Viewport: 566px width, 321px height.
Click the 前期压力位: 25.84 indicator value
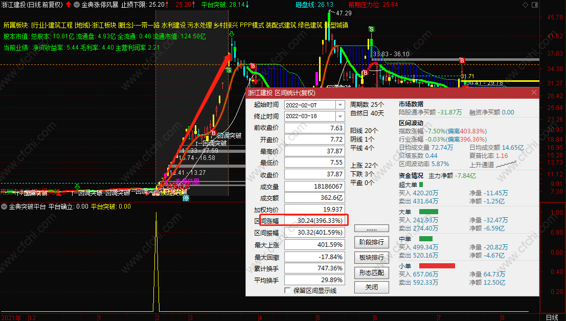pos(373,5)
